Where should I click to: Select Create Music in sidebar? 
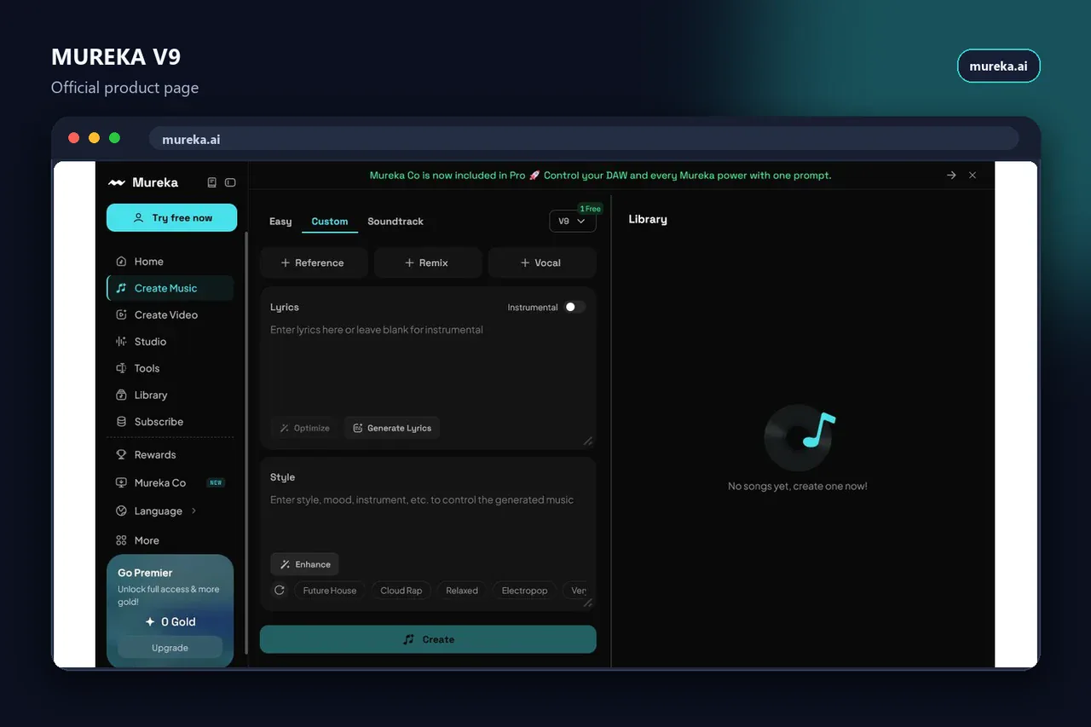point(170,288)
